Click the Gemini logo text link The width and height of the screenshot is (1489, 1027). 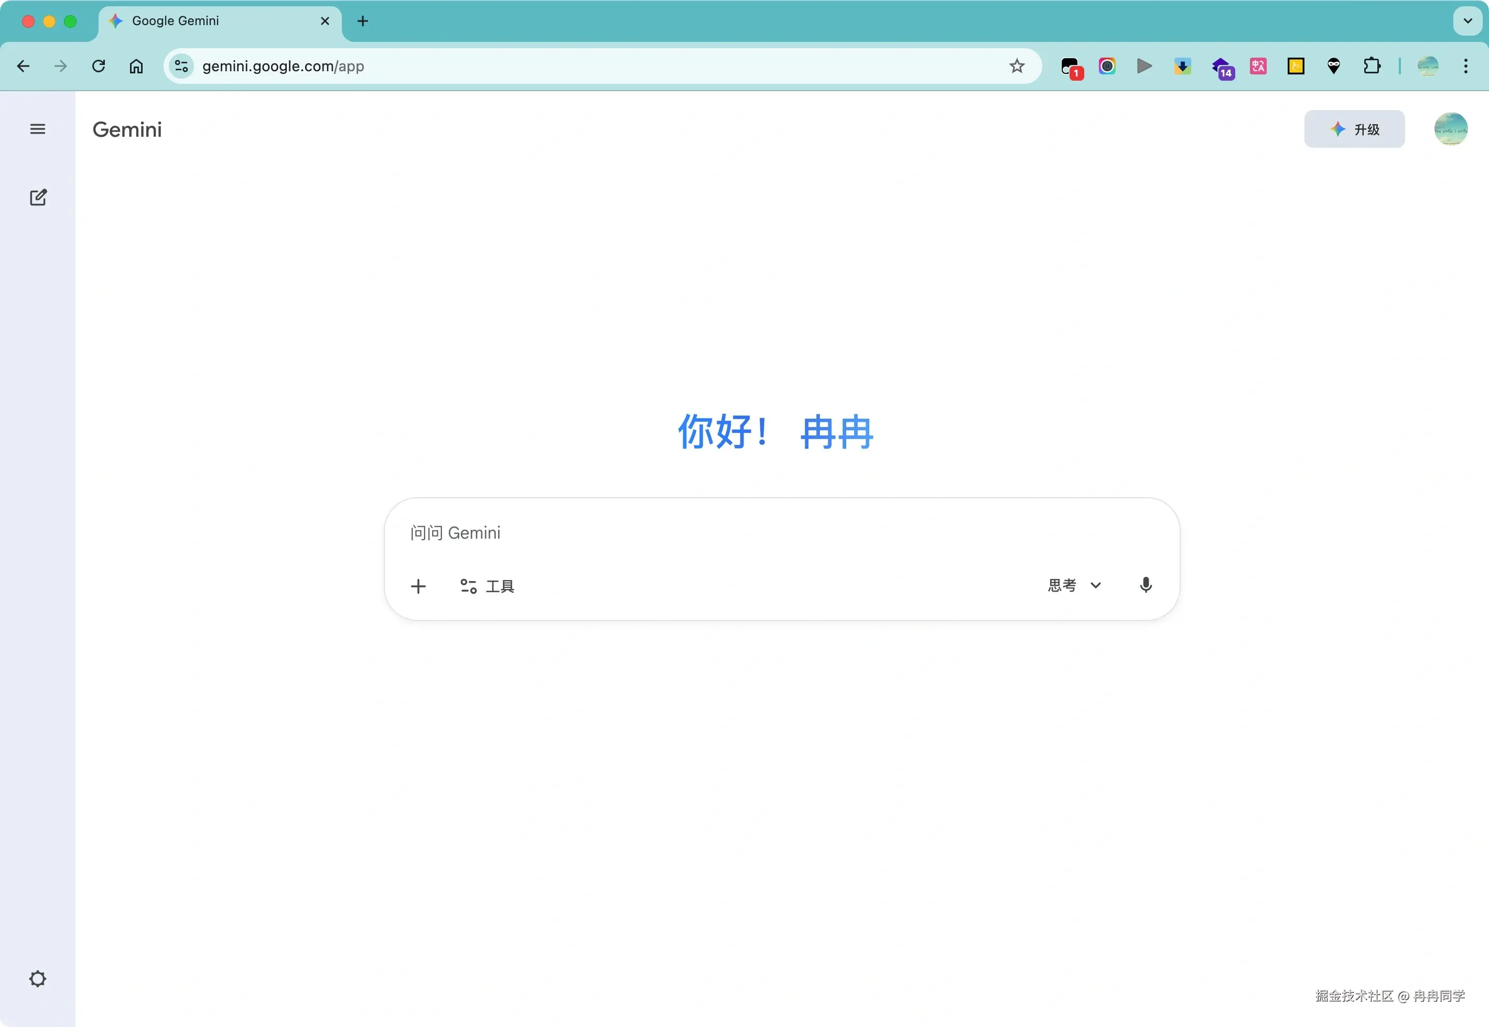[127, 129]
